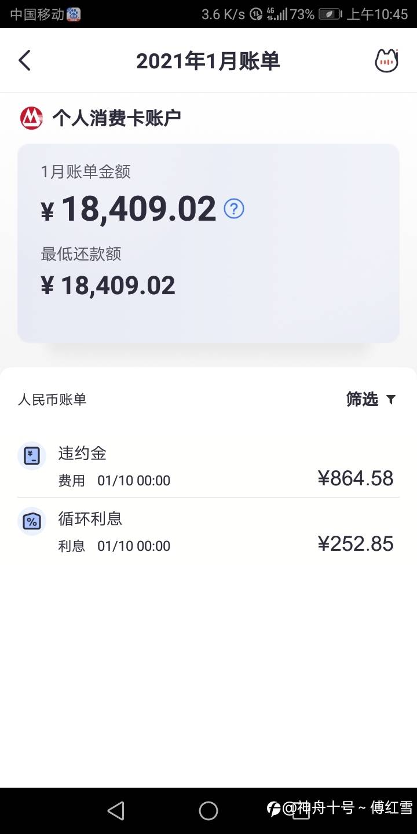Go back using the top-left arrow

point(24,60)
